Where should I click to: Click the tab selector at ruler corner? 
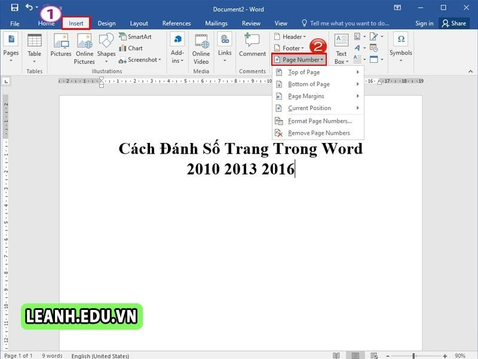pyautogui.click(x=6, y=81)
